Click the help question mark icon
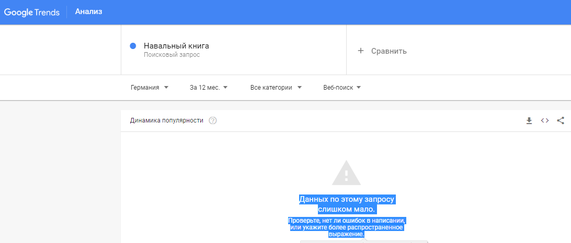Screen dimensions: 571x243 coord(213,120)
